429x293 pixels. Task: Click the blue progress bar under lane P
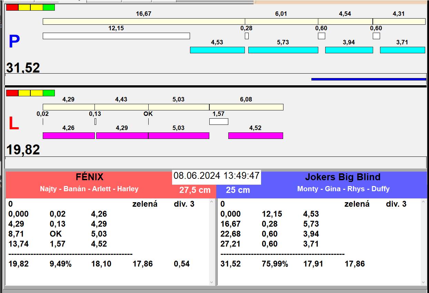(x=368, y=79)
